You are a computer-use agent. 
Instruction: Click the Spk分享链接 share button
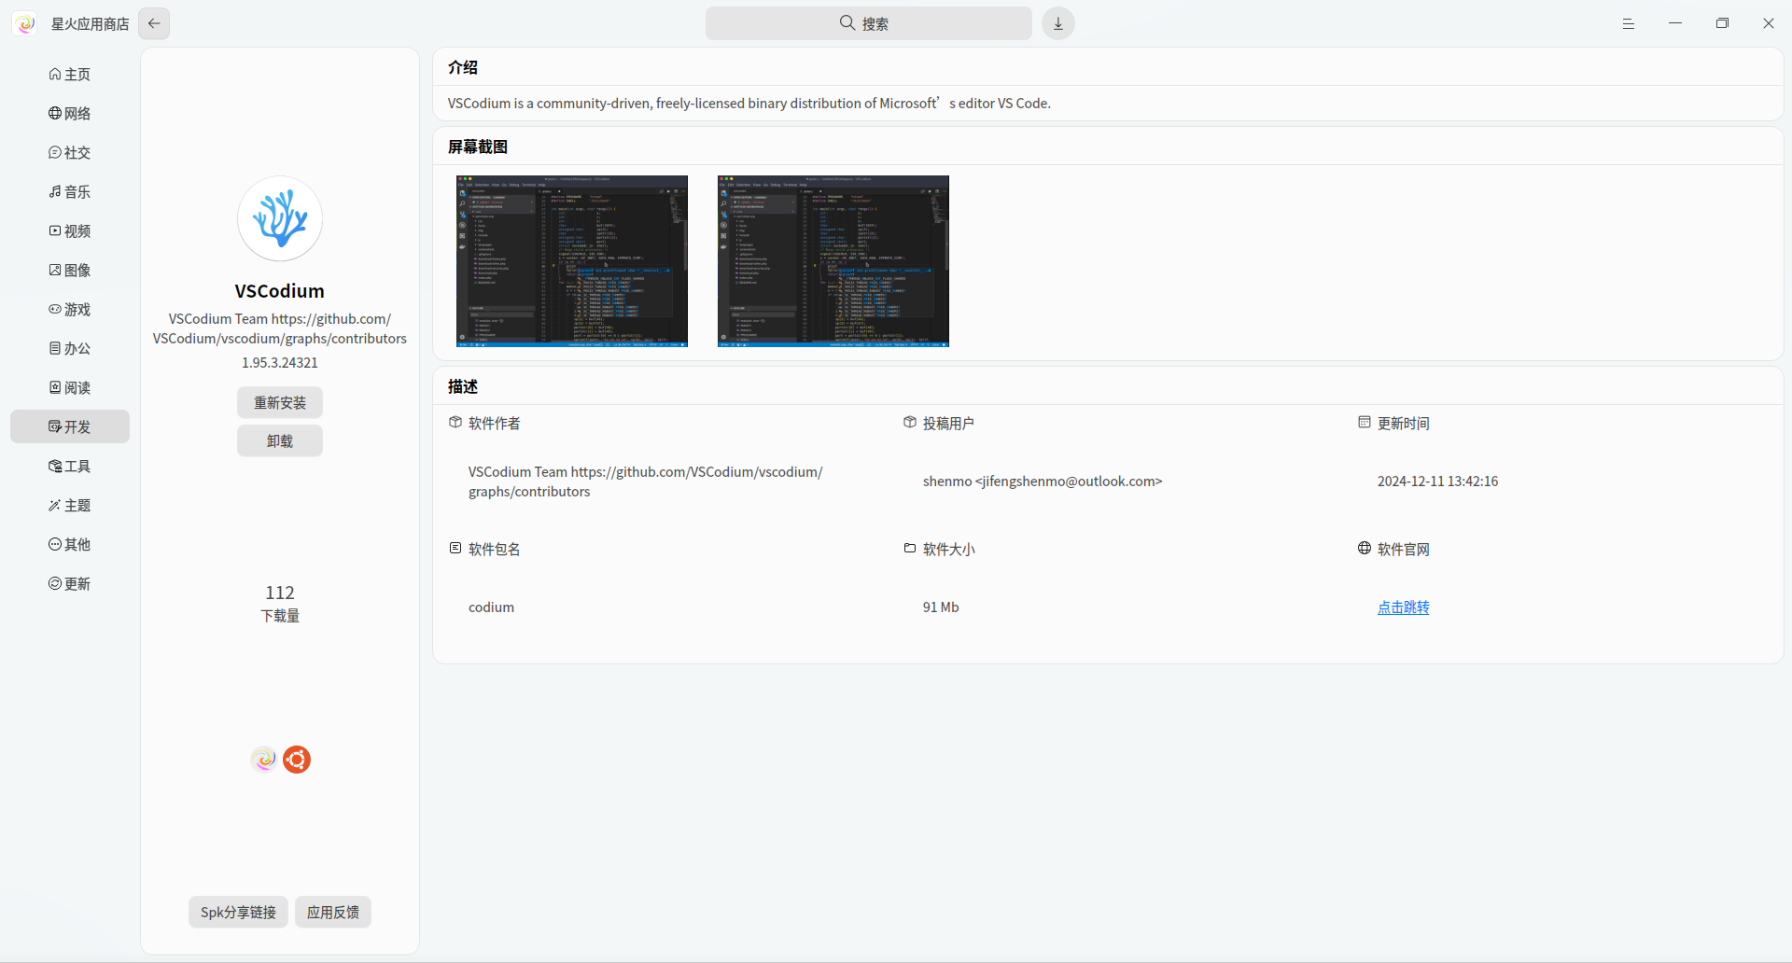(238, 912)
